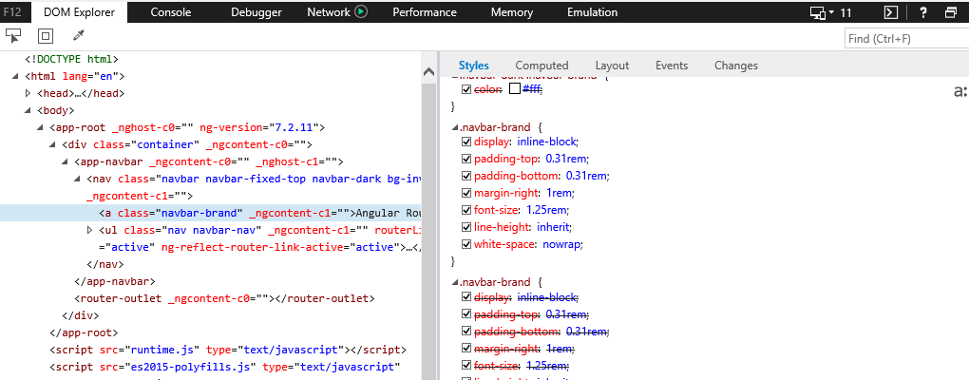Collapse the first .navbar-brand rule
969x380 pixels.
455,128
